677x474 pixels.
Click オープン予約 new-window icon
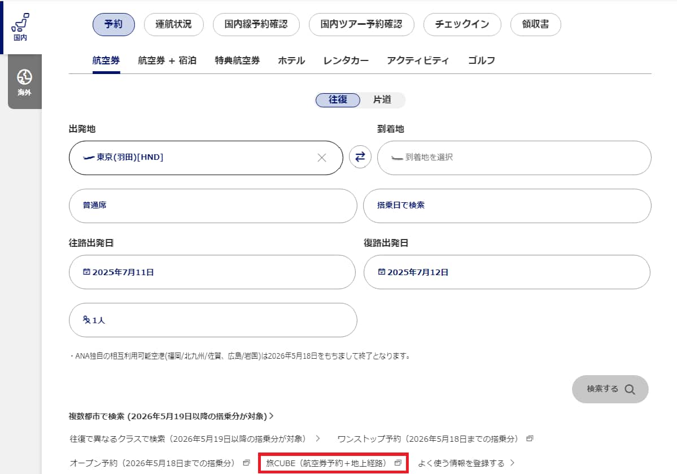tap(246, 463)
